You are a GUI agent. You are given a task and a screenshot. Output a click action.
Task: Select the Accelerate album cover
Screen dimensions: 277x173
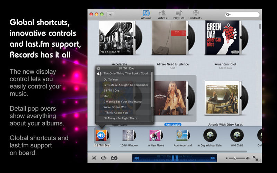click(x=117, y=38)
